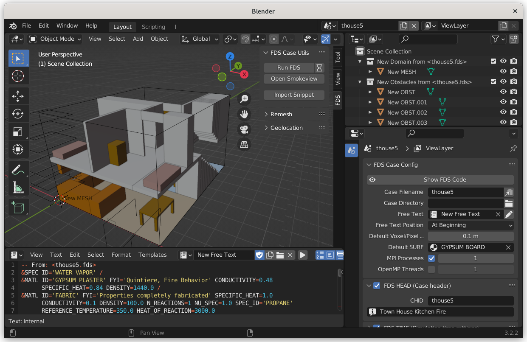Click the viewport zoom magnifier icon
Viewport: 527px width, 342px height.
point(244,99)
